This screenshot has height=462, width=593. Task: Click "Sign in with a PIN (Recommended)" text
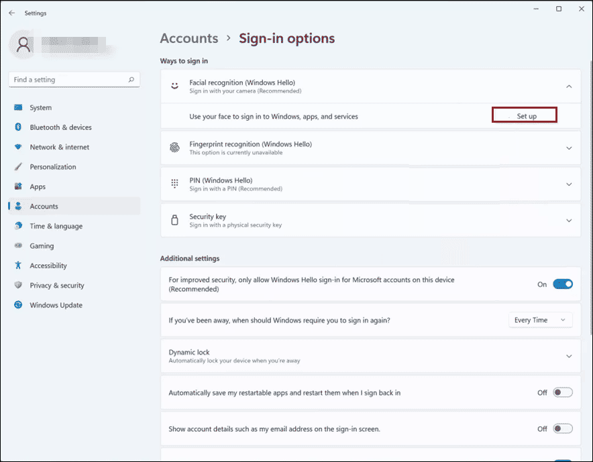coord(236,188)
